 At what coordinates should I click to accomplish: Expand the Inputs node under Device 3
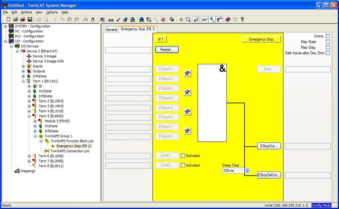[x=23, y=66]
